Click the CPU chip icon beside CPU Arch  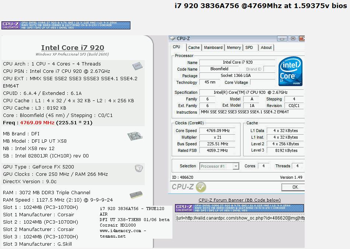tap(137, 66)
